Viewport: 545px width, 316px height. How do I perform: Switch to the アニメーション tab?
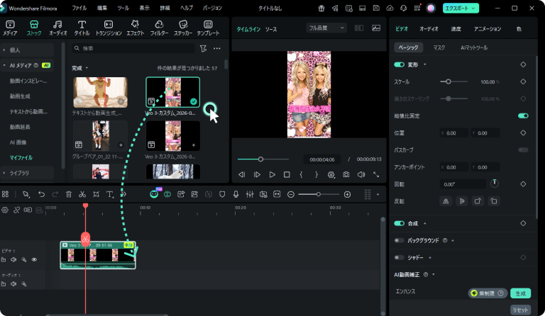click(487, 29)
